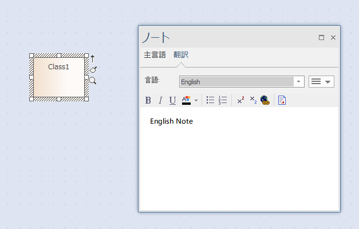Apply superscript formatting

240,100
